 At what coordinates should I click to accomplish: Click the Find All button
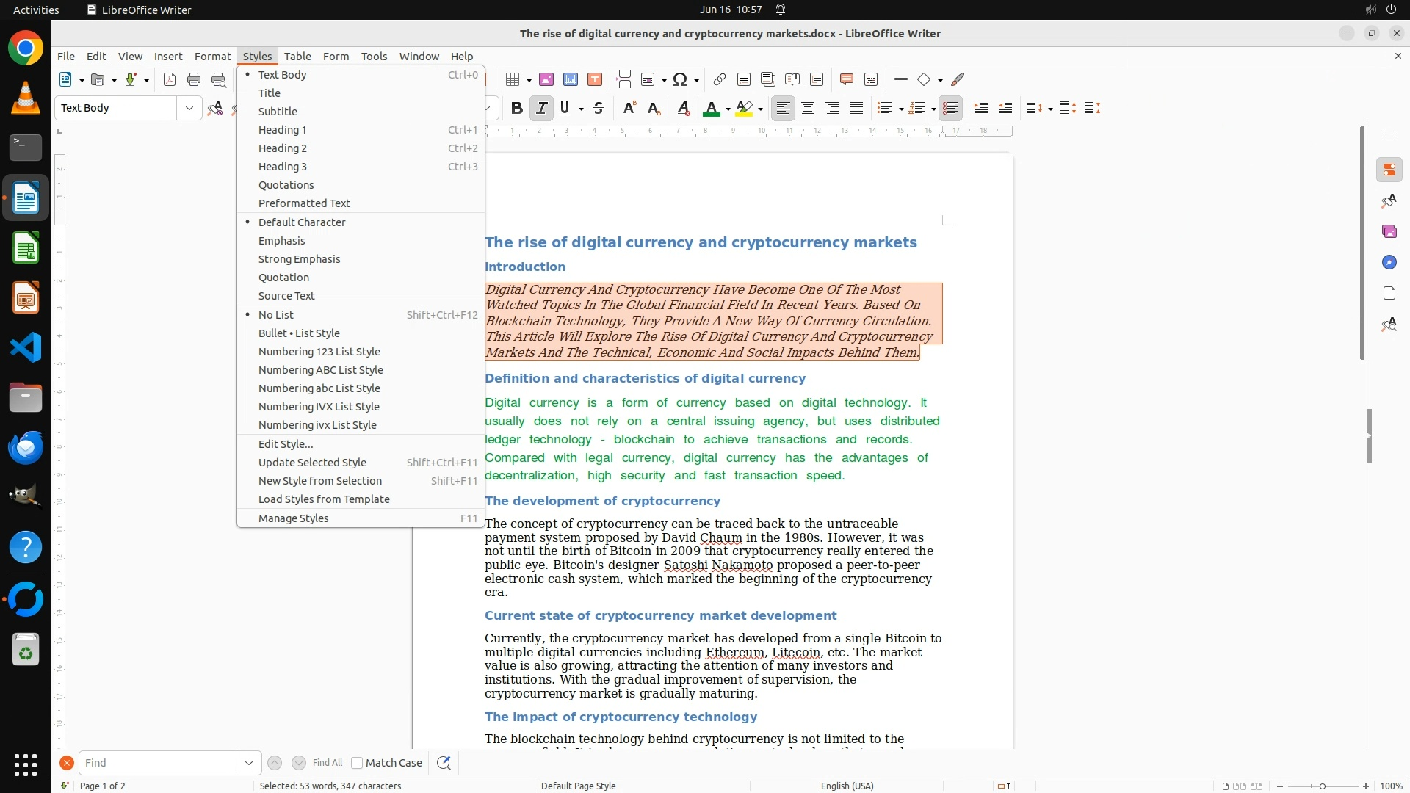[328, 763]
